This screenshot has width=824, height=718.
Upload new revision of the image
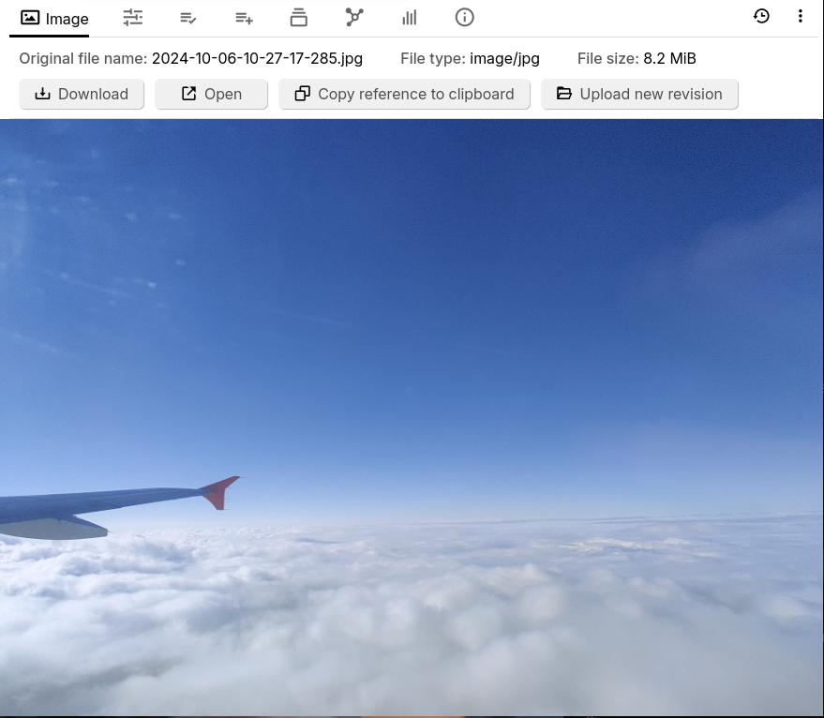[x=639, y=94]
